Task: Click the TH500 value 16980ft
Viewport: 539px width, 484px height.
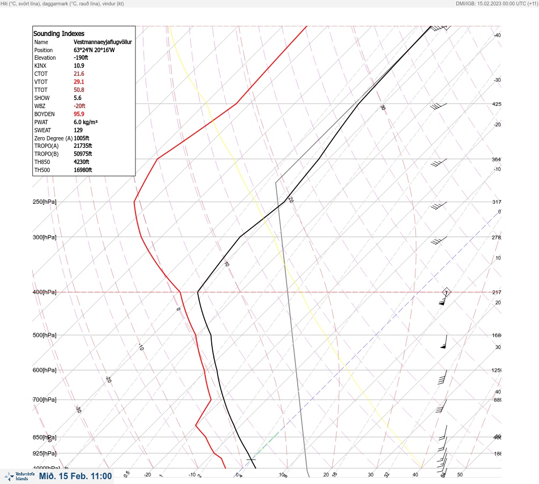Action: pos(83,170)
